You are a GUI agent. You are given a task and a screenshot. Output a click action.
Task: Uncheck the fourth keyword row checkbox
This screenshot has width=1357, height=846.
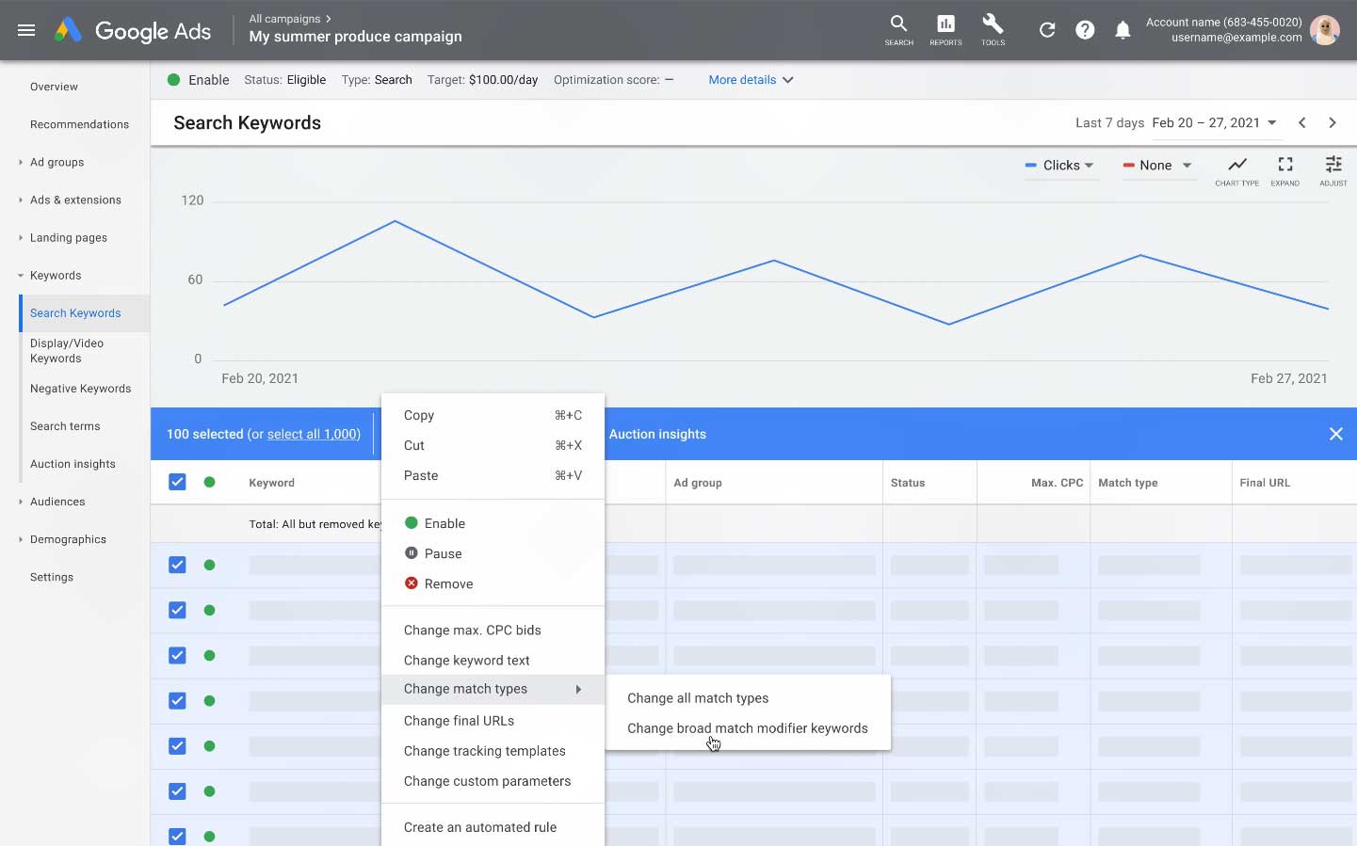[177, 700]
